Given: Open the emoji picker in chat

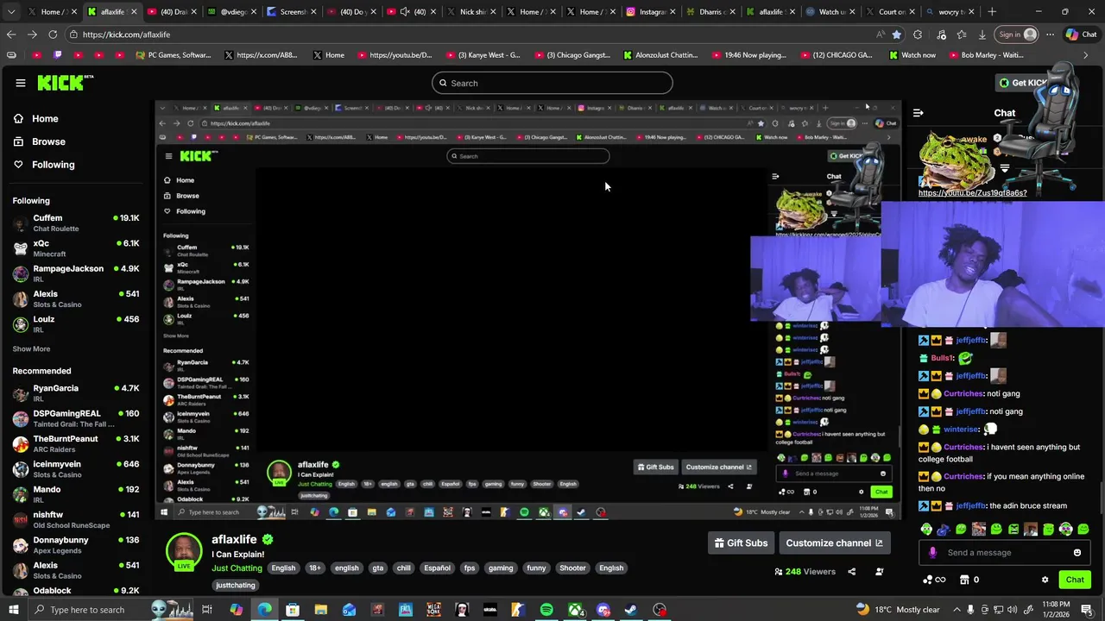Looking at the screenshot, I should (x=1077, y=553).
